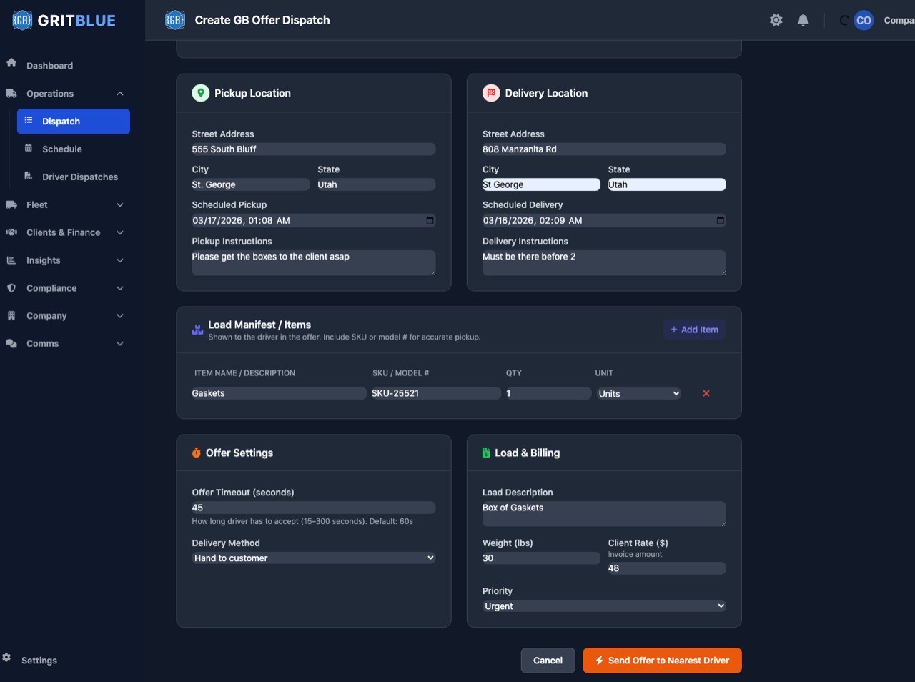Click the Settings gear icon in sidebar

point(6,657)
